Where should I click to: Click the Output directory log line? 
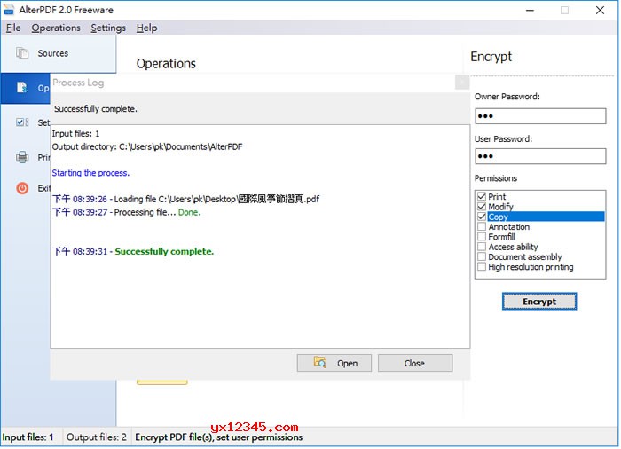[147, 146]
